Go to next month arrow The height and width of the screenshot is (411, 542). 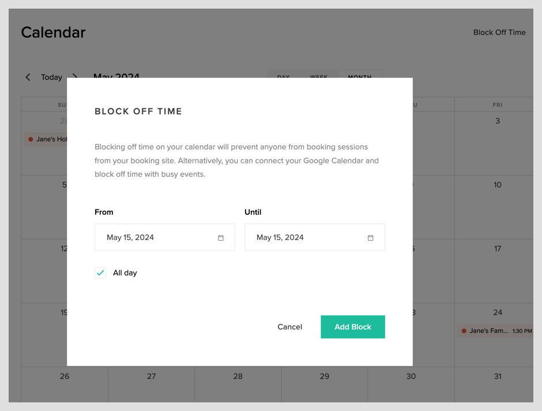(75, 77)
